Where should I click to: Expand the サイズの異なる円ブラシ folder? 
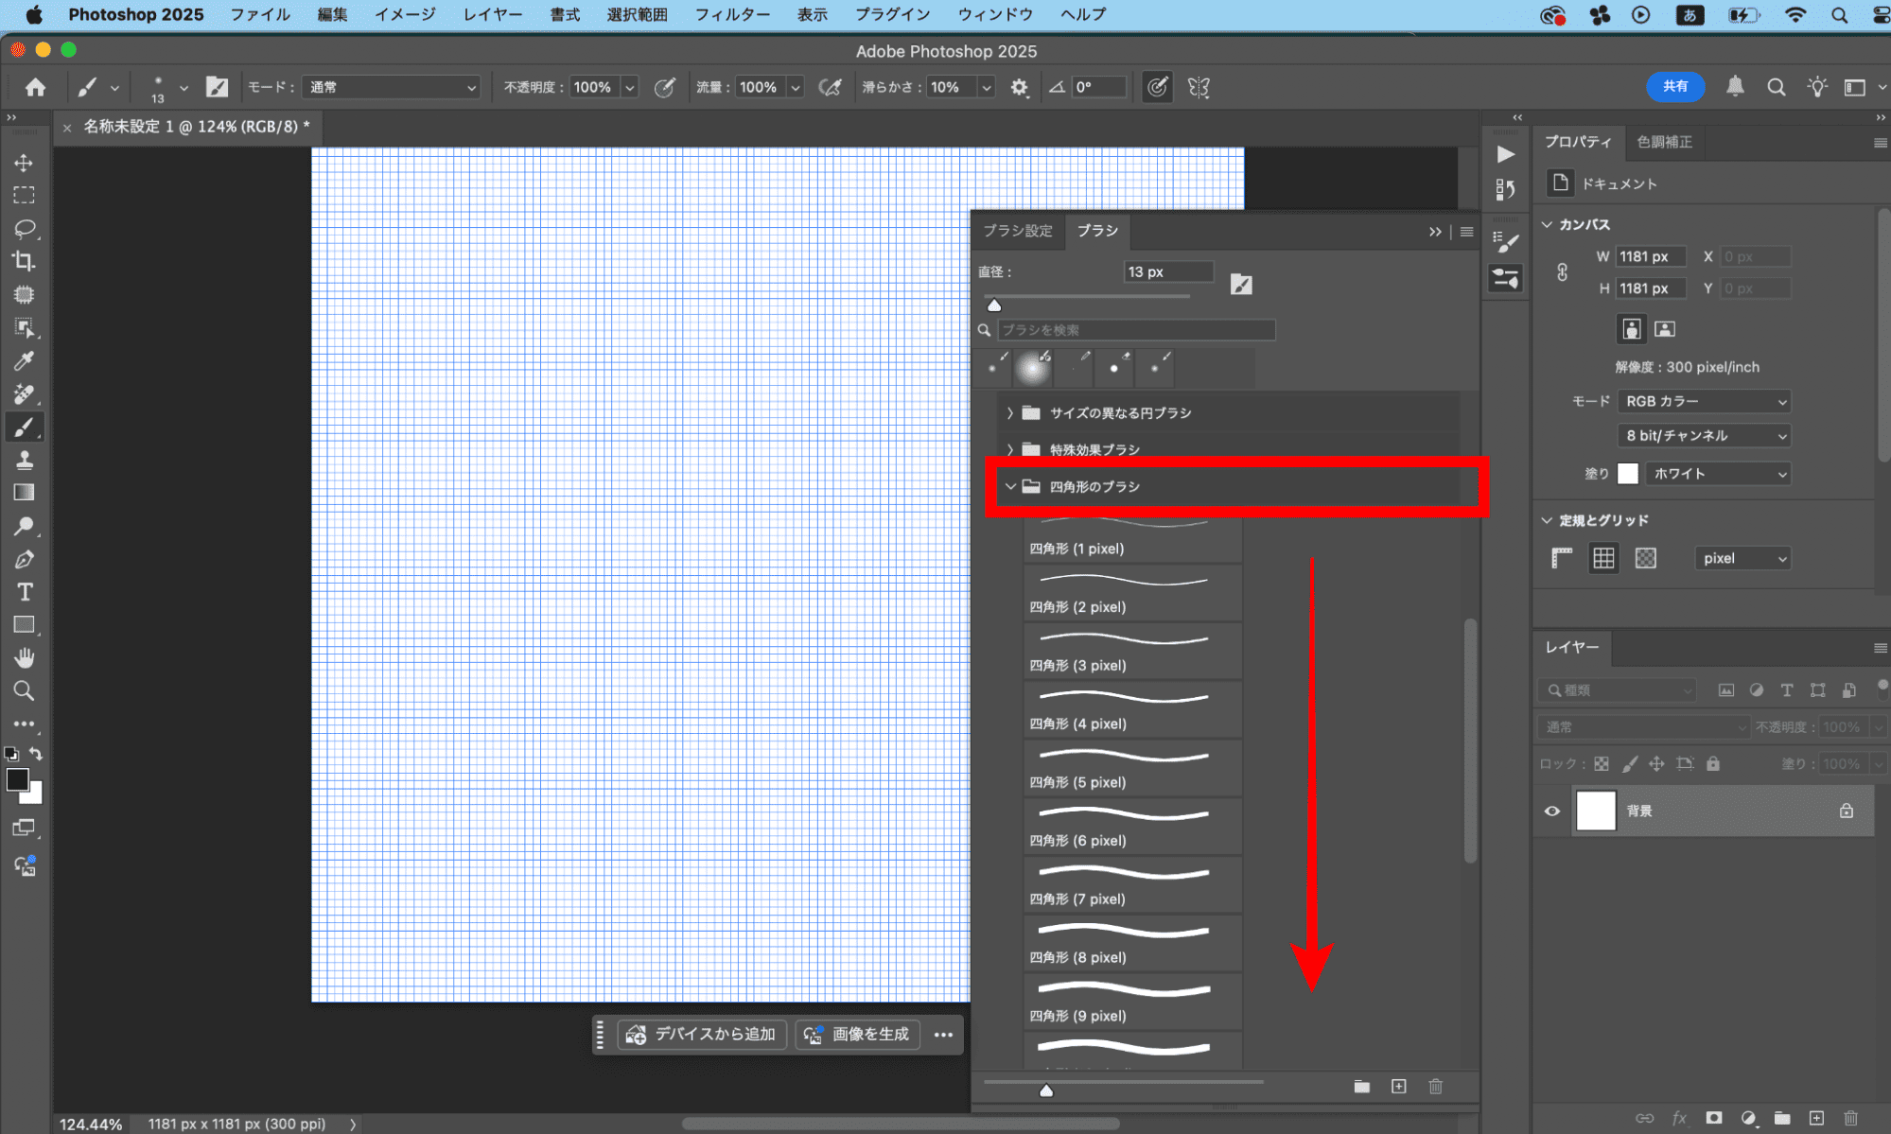(x=1010, y=413)
